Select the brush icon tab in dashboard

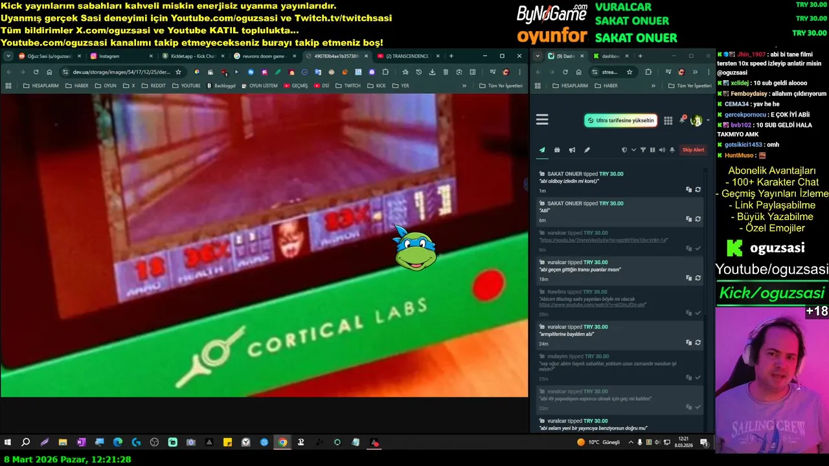pos(587,150)
